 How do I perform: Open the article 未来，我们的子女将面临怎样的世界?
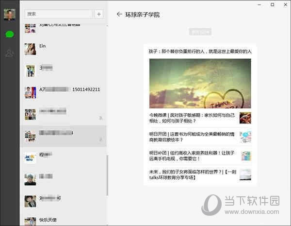[x=194, y=174]
